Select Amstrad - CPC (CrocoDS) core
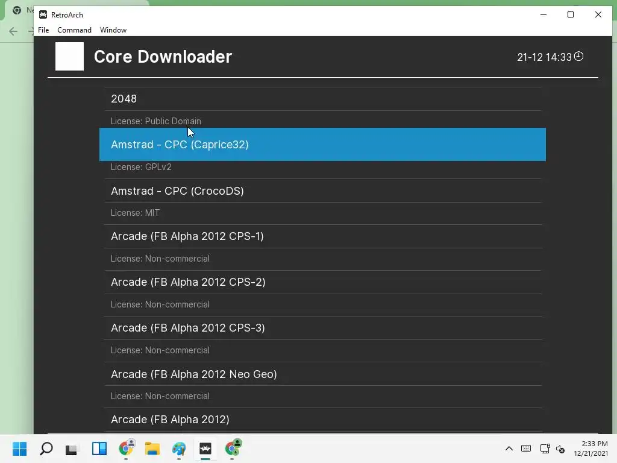 pos(323,191)
